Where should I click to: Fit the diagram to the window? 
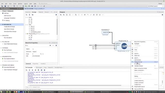(67, 15)
